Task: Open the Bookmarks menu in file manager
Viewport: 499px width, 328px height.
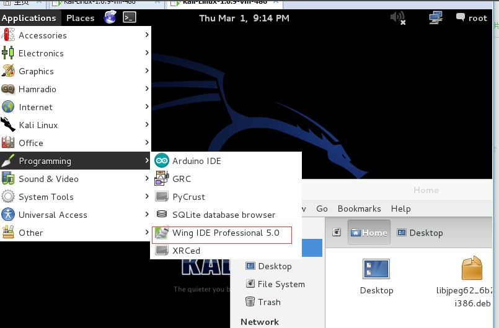Action: [x=359, y=209]
